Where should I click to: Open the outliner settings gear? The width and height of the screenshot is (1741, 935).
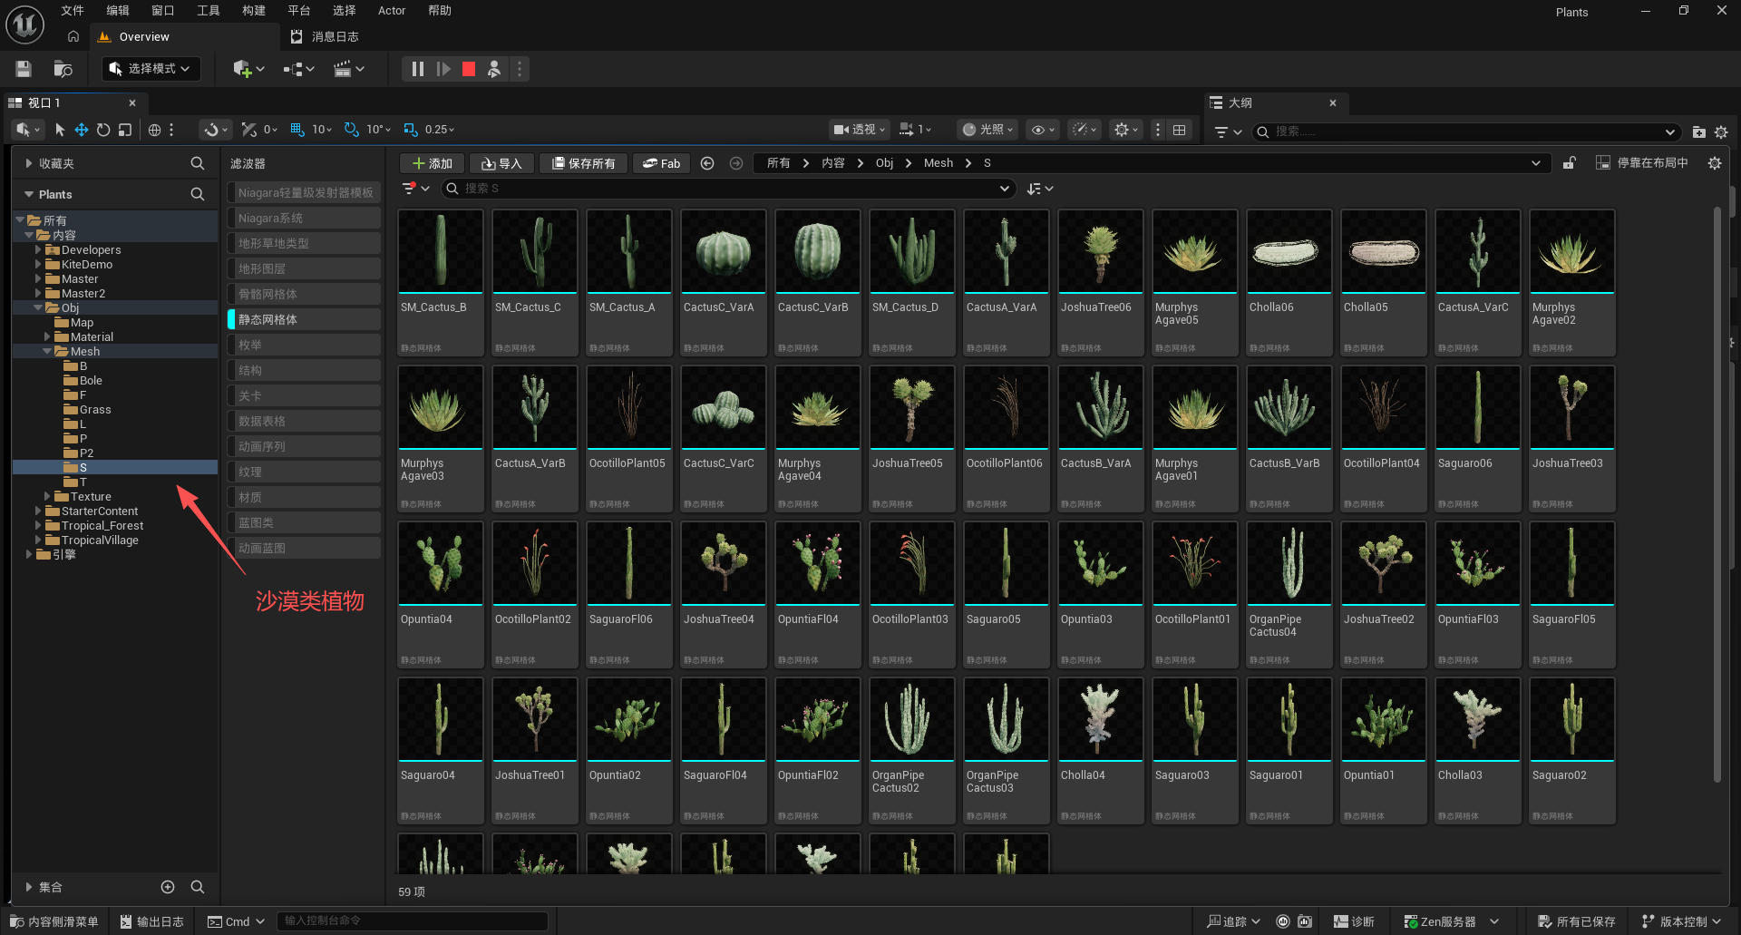click(x=1721, y=131)
